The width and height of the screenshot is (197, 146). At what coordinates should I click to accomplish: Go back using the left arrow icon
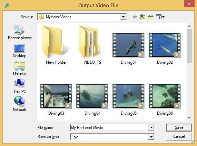[x=135, y=17]
